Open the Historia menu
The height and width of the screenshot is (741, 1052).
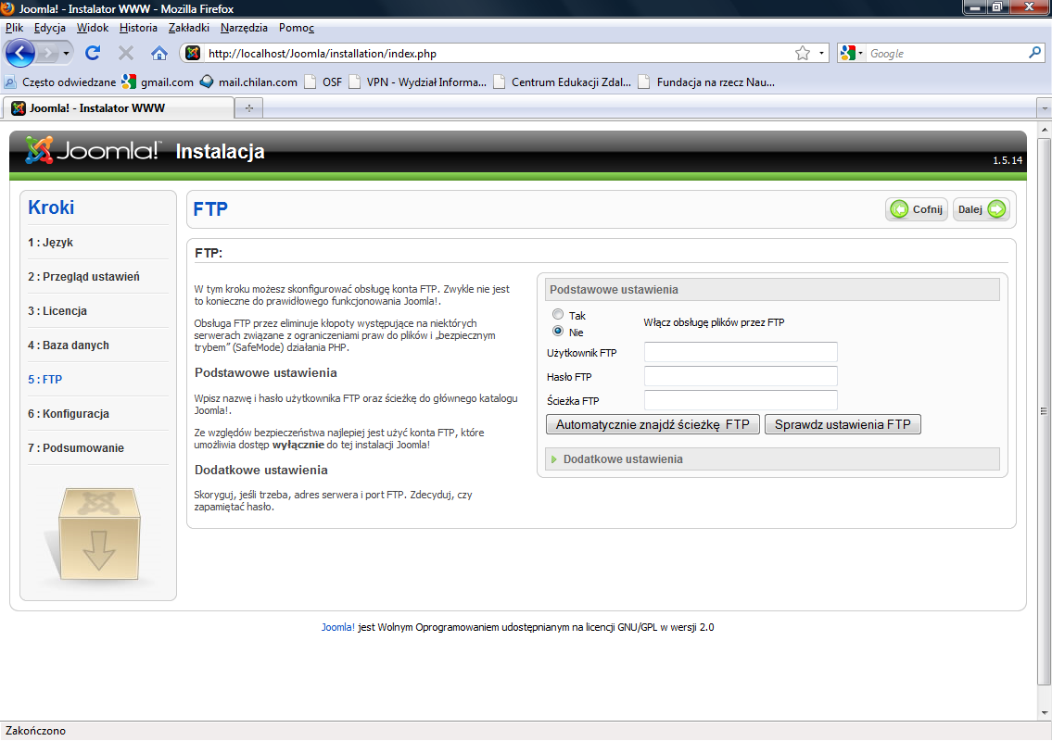(138, 28)
